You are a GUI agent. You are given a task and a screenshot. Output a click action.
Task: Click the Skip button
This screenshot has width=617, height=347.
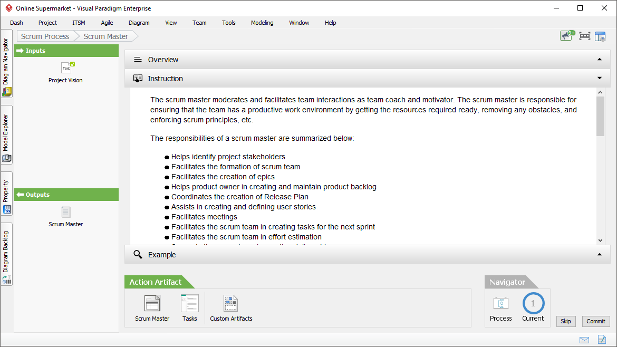[565, 321]
